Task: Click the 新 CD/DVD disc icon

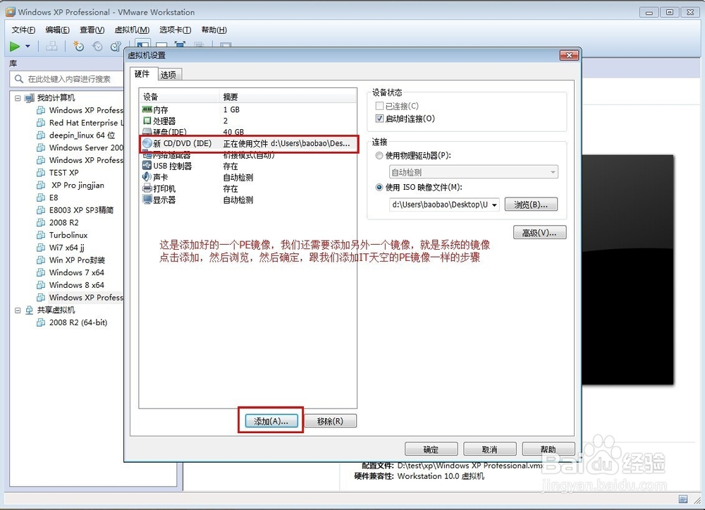Action: pyautogui.click(x=147, y=143)
